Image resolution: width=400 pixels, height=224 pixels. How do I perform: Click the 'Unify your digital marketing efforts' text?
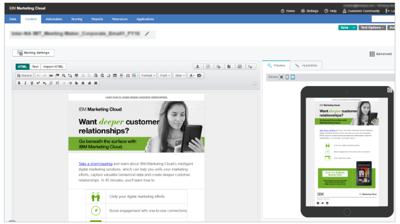coord(137,196)
